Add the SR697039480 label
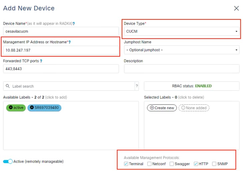The height and width of the screenshot is (171, 243). (44, 108)
